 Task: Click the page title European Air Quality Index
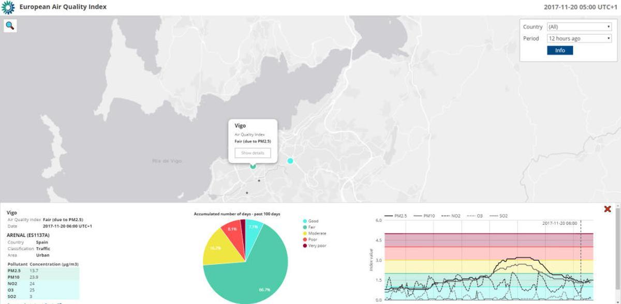pos(63,7)
